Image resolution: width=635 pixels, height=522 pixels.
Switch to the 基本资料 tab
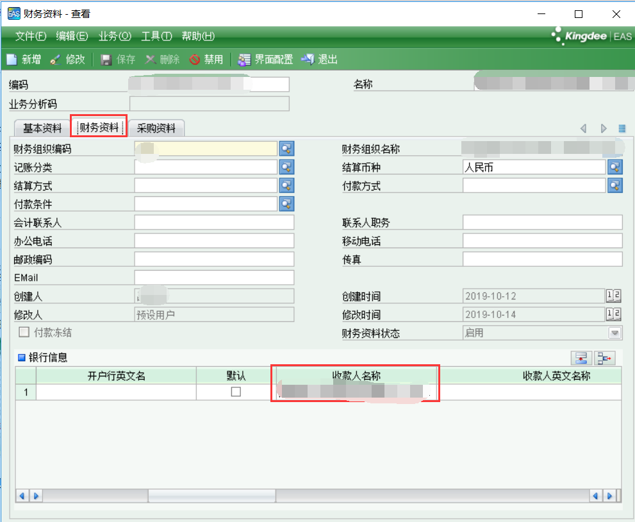click(x=42, y=128)
